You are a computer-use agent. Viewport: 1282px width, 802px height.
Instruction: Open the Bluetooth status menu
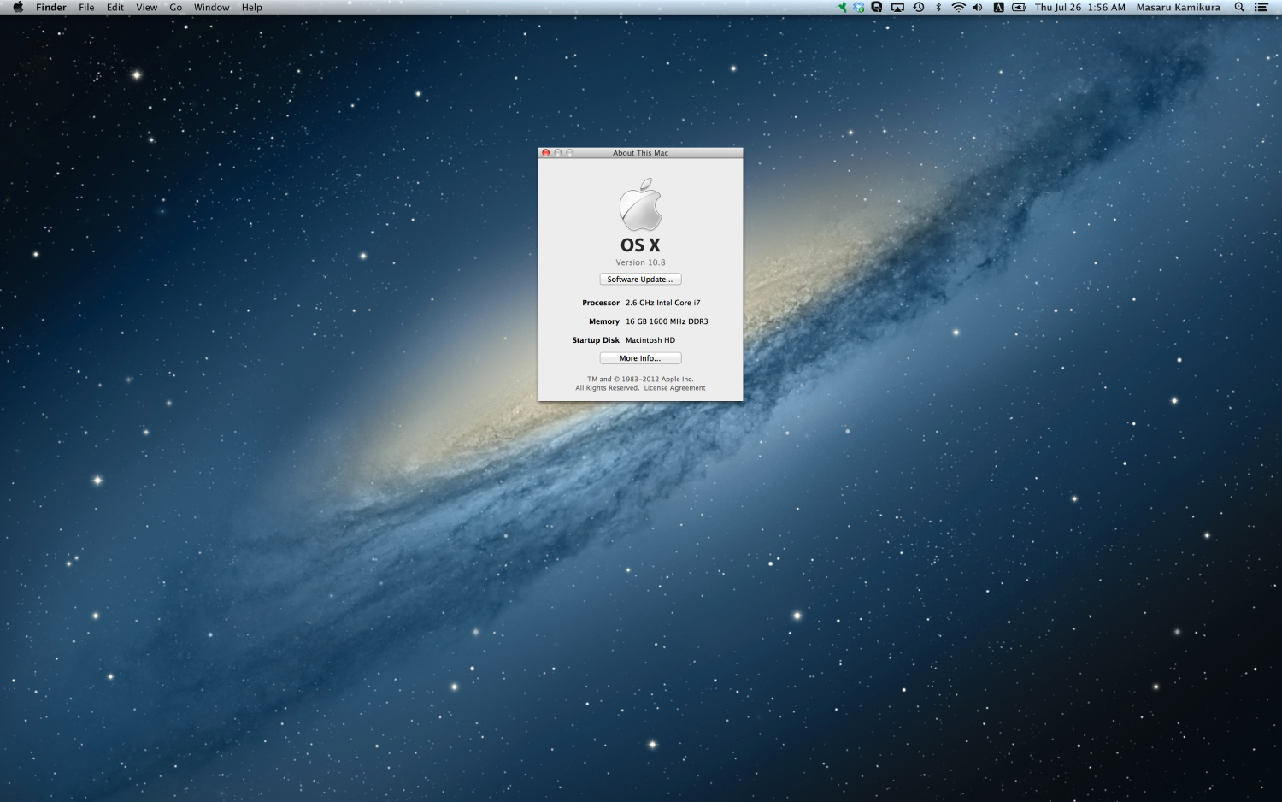[939, 7]
